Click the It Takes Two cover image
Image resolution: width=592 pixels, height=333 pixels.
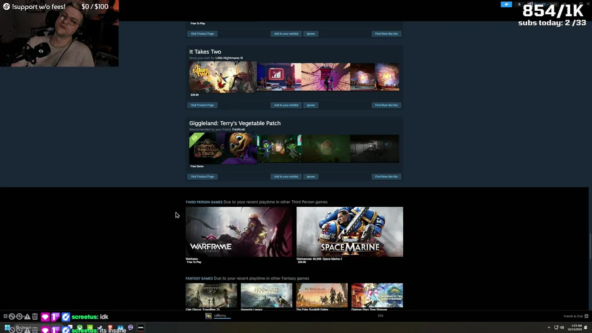(222, 77)
